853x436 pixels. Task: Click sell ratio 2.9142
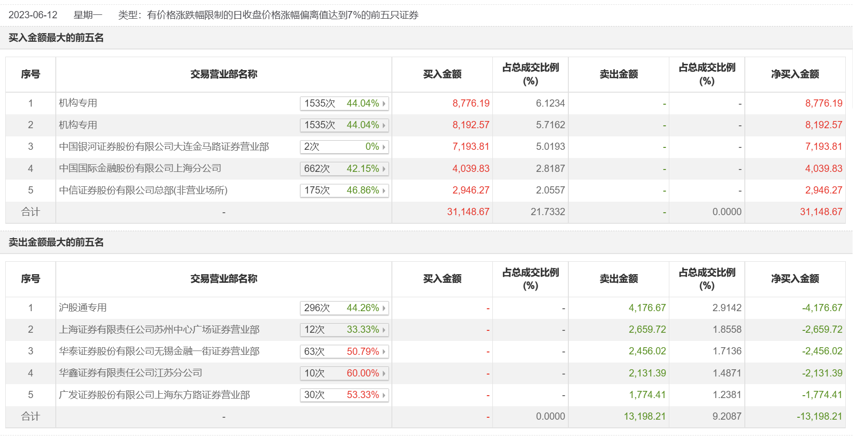pyautogui.click(x=727, y=308)
